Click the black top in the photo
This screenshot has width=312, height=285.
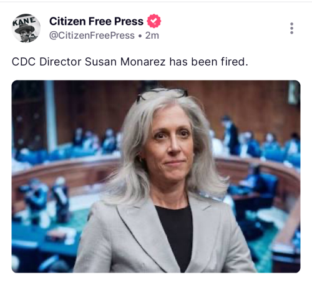175,233
